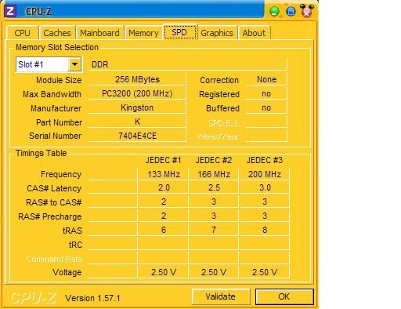Expand the memory slot dropdown arrow

tap(75, 64)
